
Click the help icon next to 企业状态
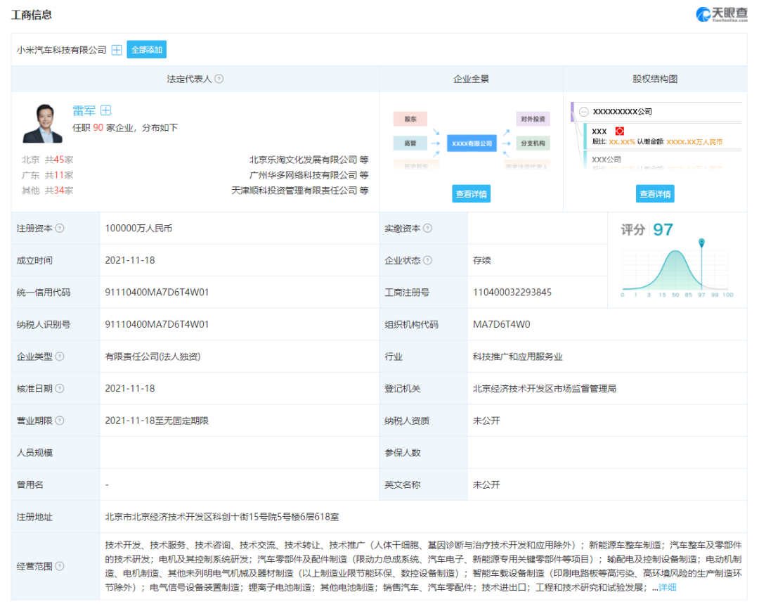pyautogui.click(x=427, y=260)
